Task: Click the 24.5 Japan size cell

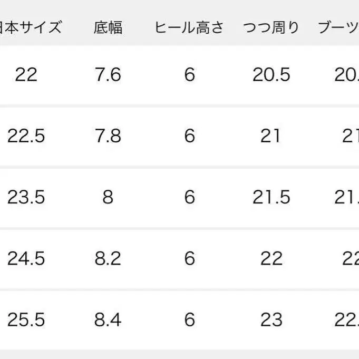Action: coord(26,258)
